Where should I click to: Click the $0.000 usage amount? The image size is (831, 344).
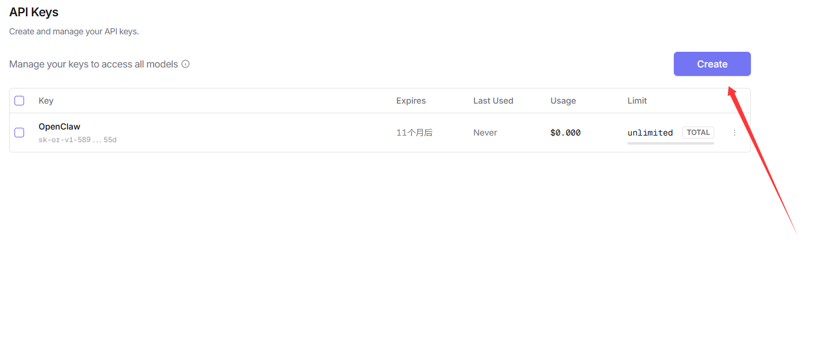point(565,133)
